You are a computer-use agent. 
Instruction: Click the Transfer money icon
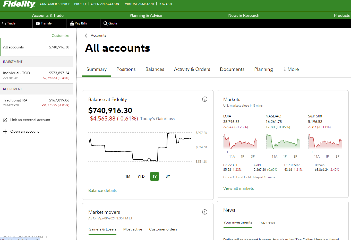click(x=38, y=23)
